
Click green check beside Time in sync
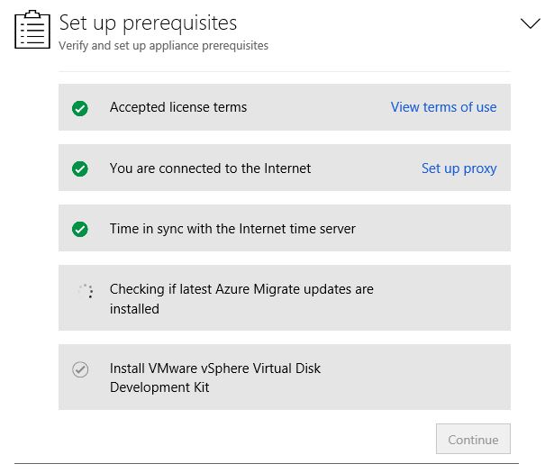click(80, 229)
